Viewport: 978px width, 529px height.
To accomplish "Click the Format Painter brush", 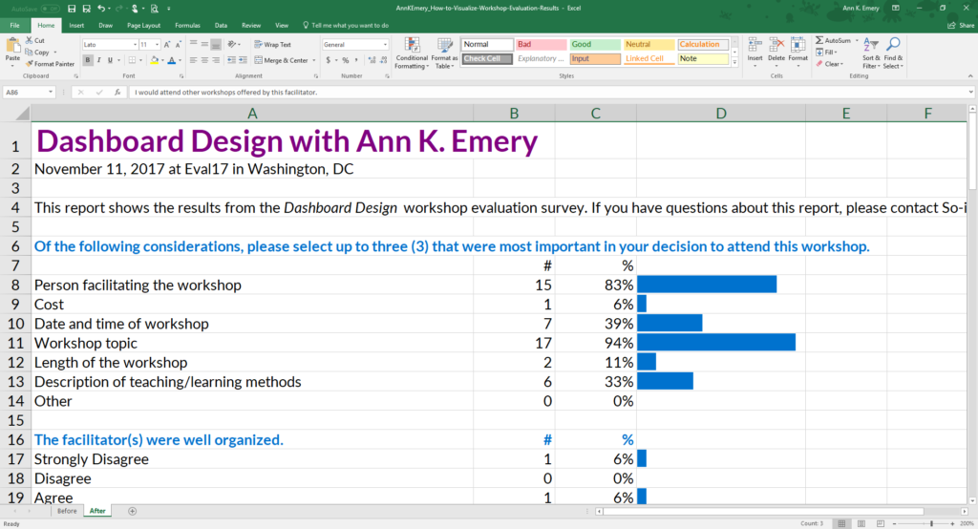I will pyautogui.click(x=29, y=64).
